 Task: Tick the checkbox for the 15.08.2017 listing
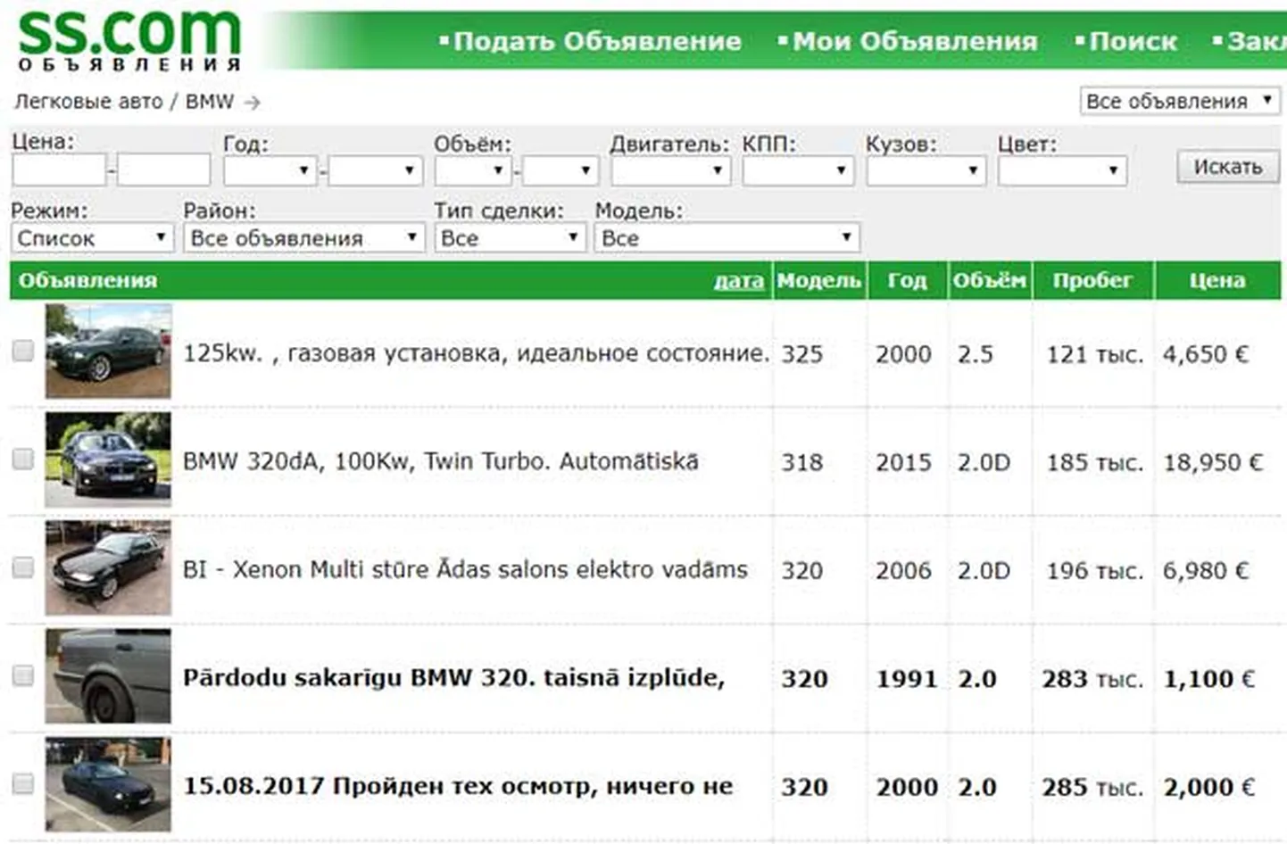[23, 783]
